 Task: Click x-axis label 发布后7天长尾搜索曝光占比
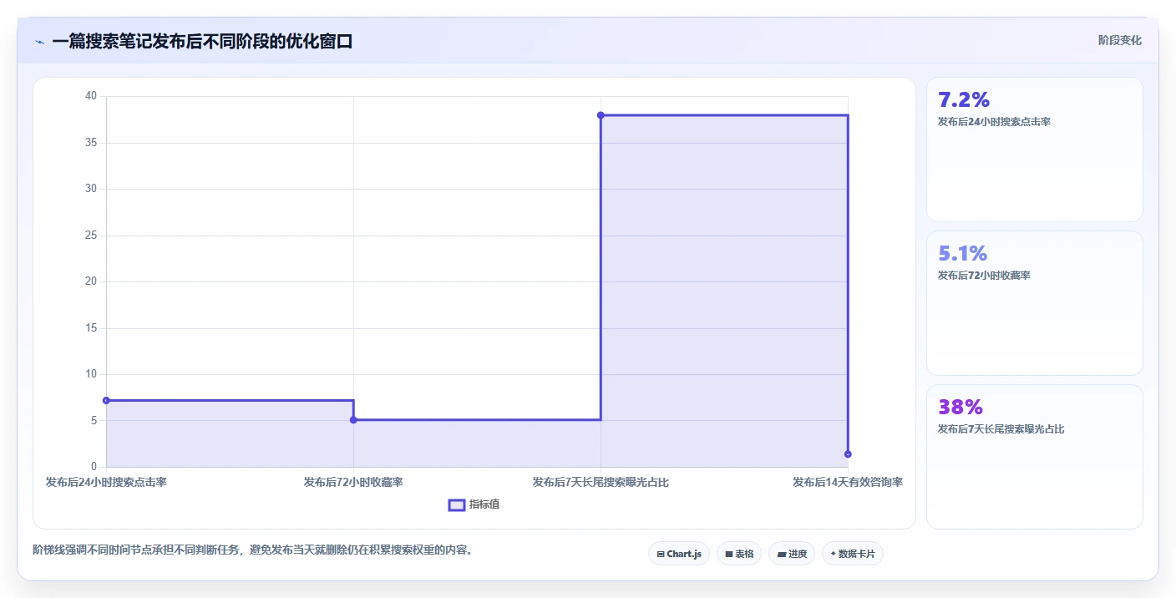click(601, 483)
